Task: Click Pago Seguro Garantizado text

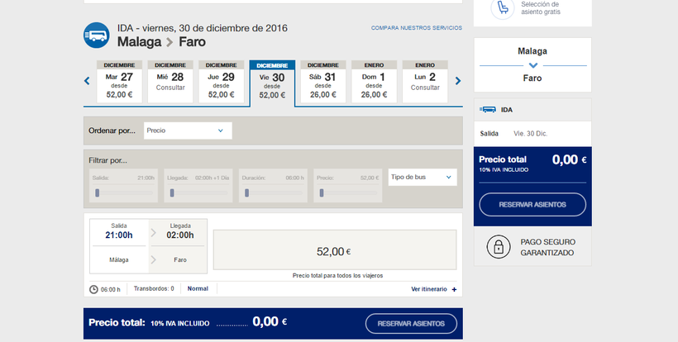Action: point(548,248)
